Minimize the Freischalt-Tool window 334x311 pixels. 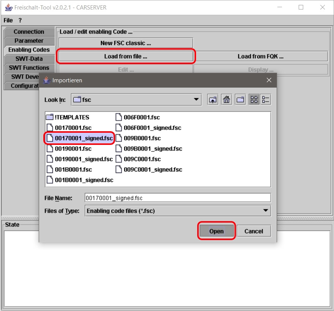(280, 8)
